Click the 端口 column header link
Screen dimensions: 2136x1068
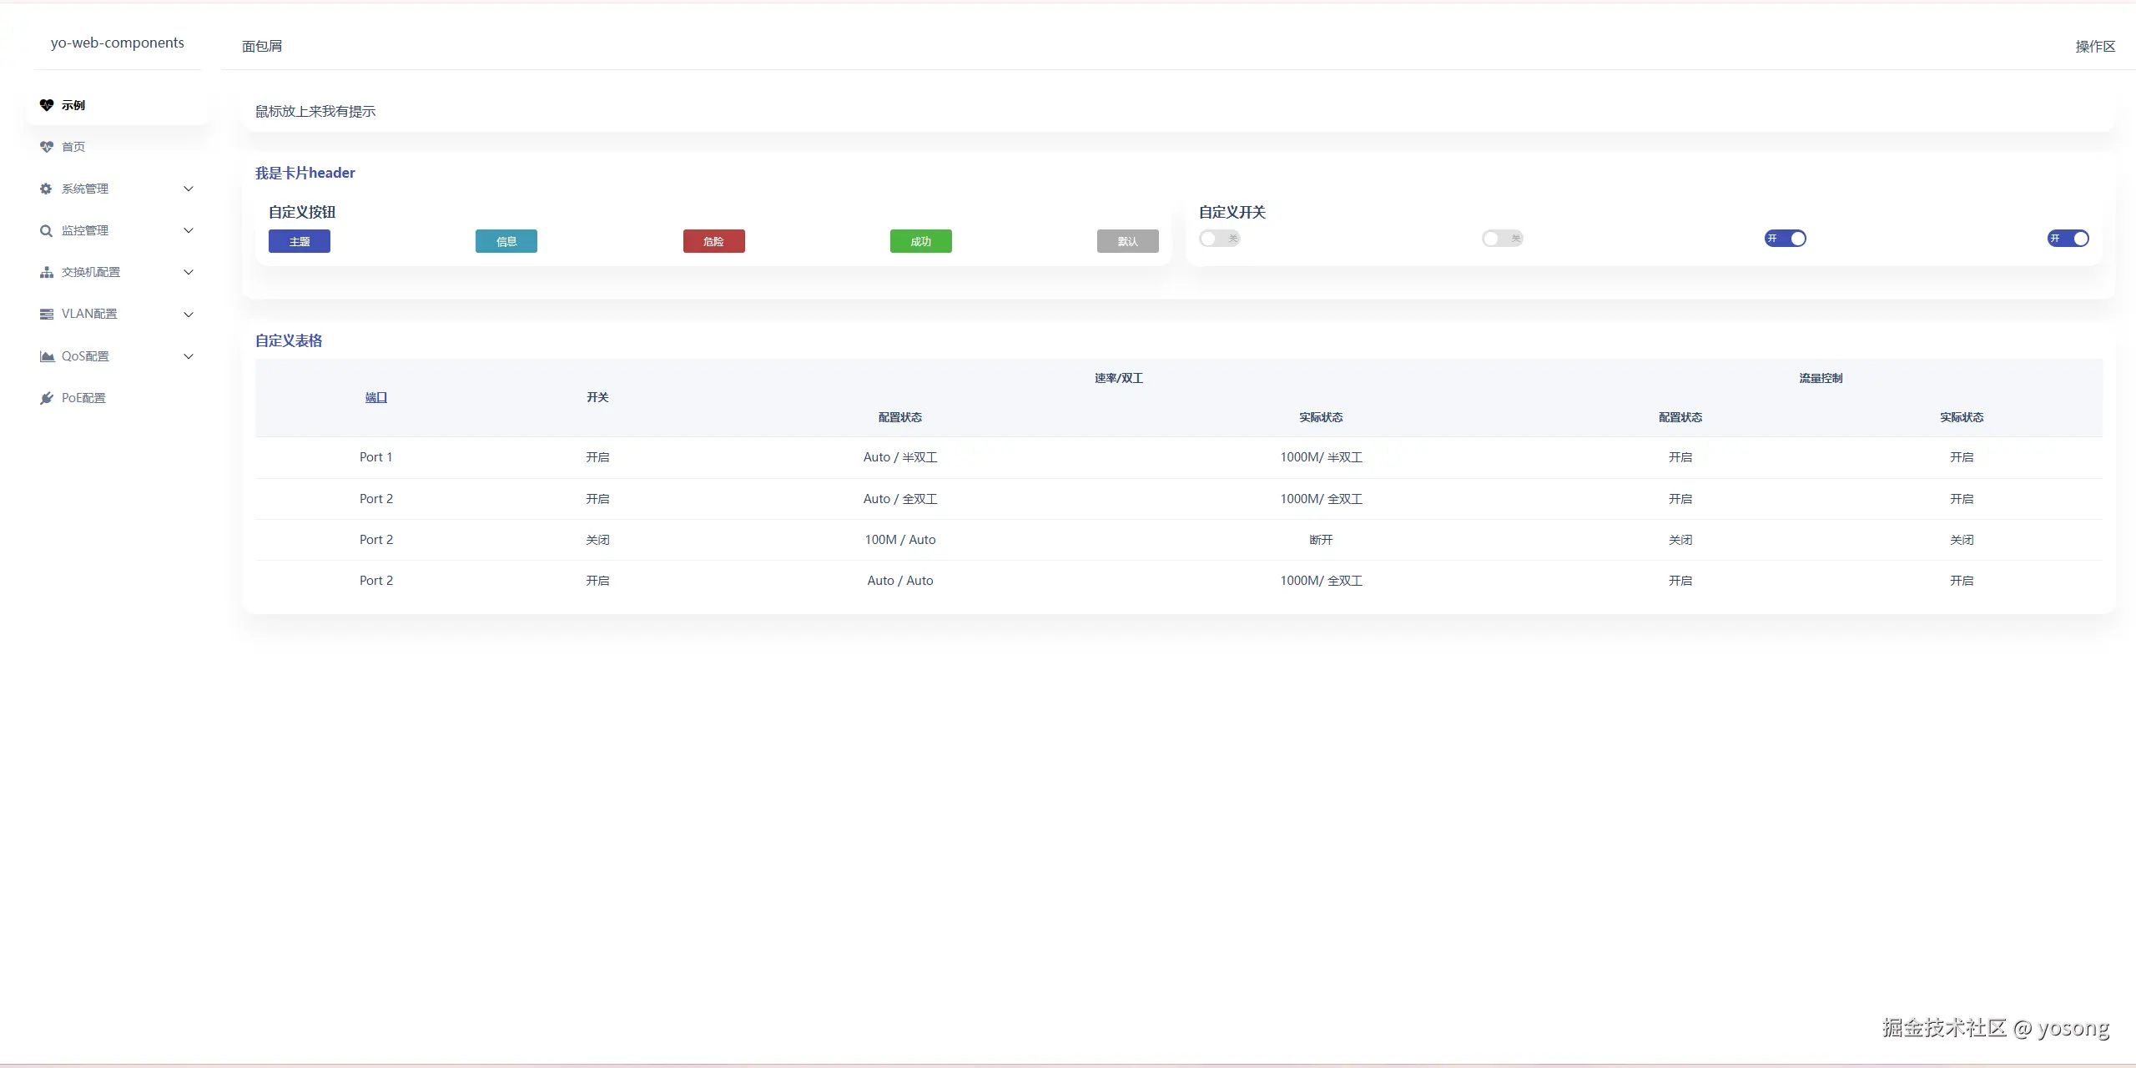376,397
